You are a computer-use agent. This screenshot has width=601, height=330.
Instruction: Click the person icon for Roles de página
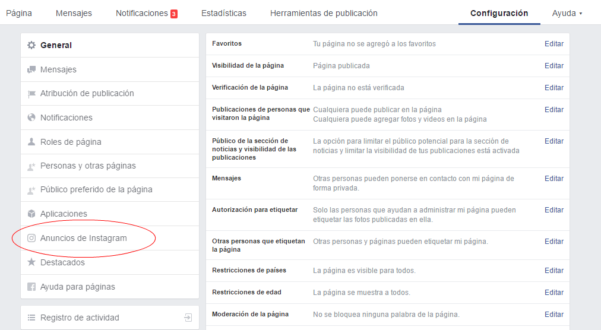click(31, 142)
